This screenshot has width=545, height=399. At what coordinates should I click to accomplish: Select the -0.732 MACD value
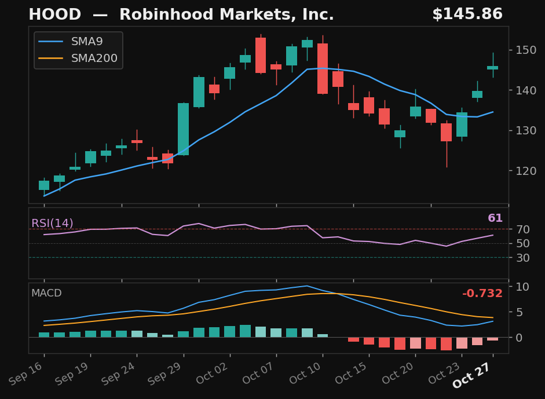click(x=482, y=294)
